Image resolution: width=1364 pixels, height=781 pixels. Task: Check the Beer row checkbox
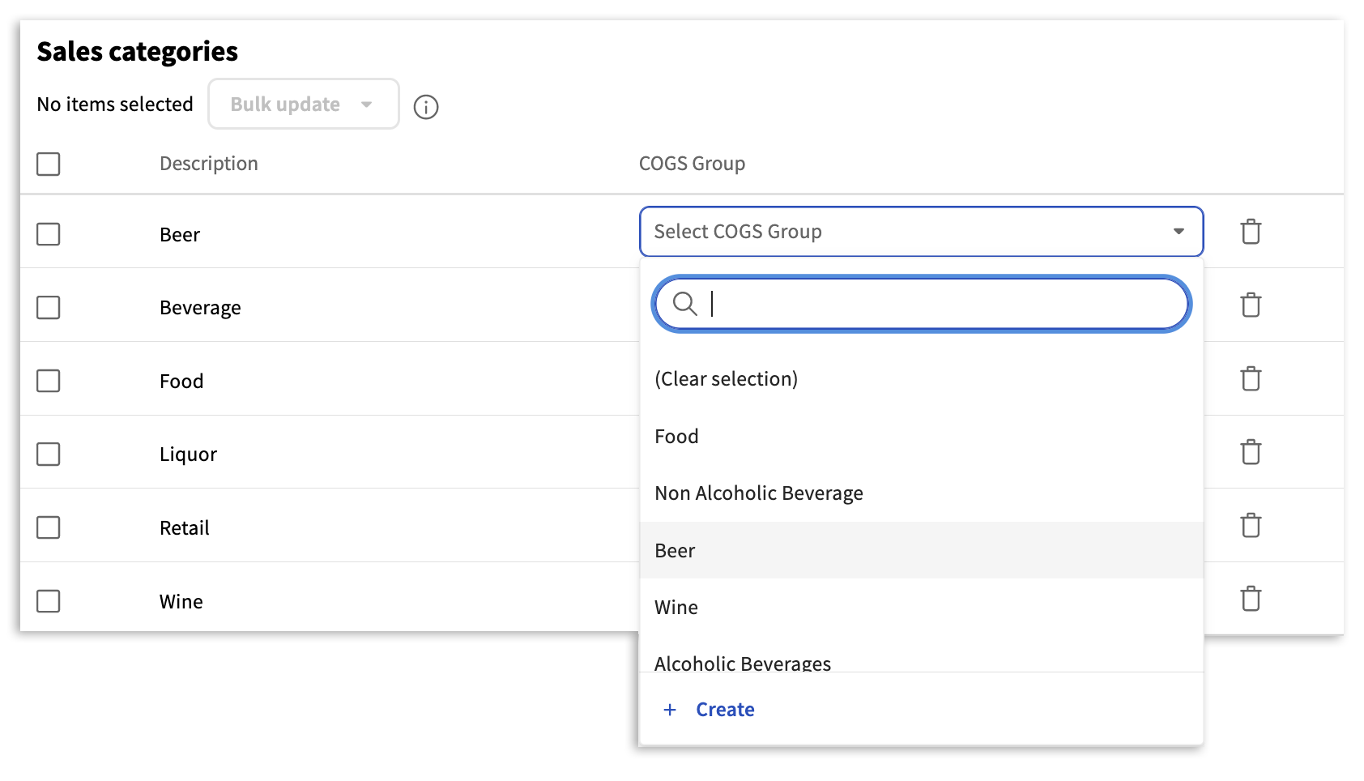(49, 235)
